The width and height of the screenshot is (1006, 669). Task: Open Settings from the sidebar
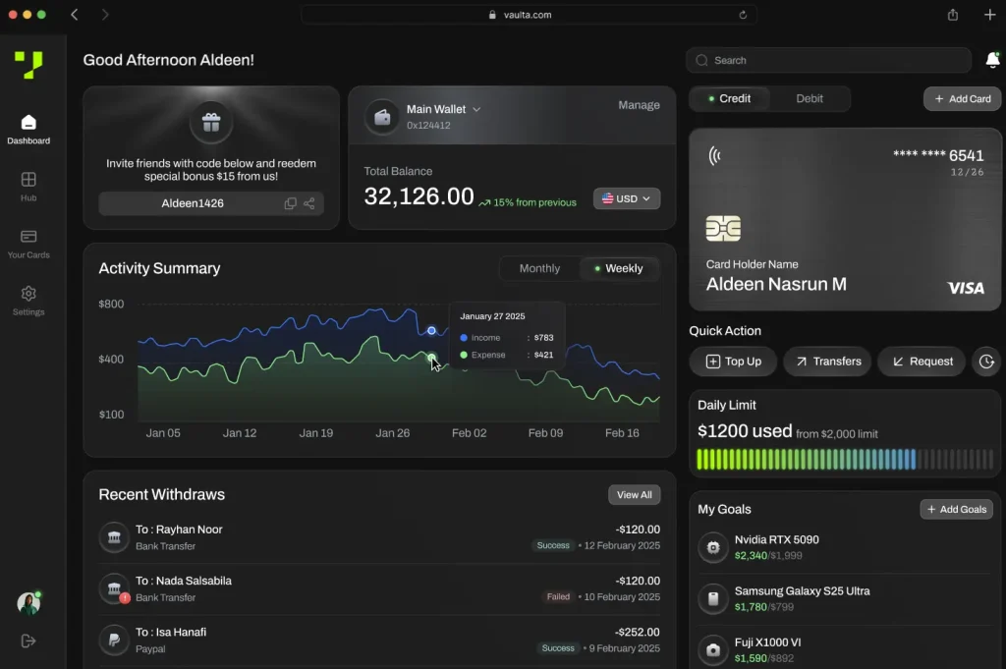(x=28, y=300)
